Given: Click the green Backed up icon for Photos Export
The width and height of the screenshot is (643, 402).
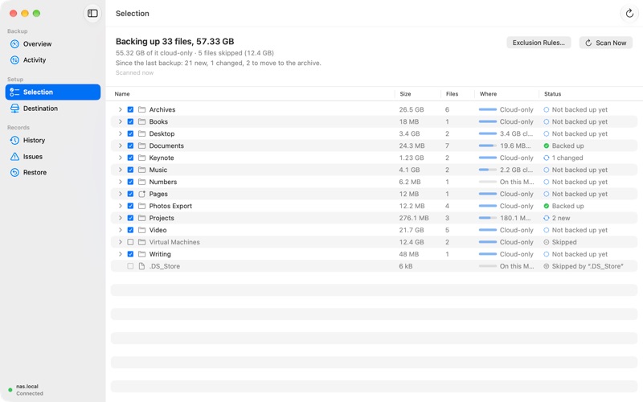Looking at the screenshot, I should pyautogui.click(x=547, y=206).
